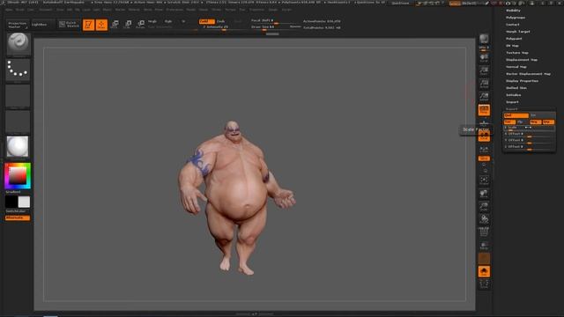Expand the Normal Map sub-palette
This screenshot has height=317, width=564.
[516, 67]
